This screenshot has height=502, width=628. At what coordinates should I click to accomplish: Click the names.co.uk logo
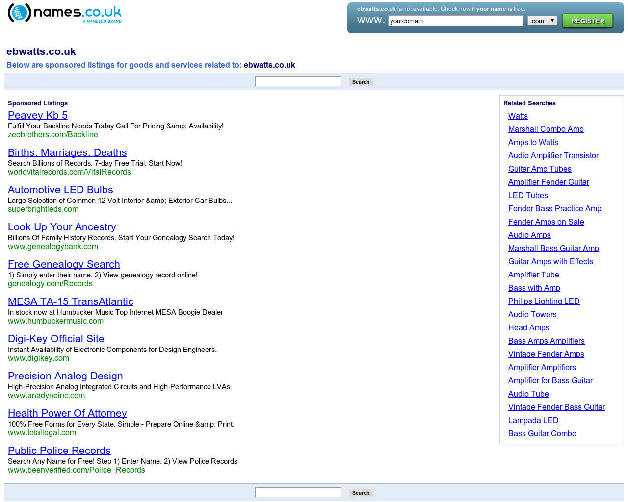[65, 13]
